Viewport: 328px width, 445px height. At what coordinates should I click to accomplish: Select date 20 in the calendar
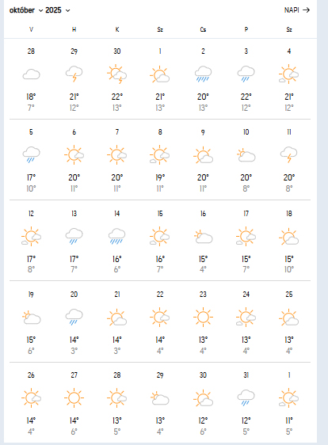tap(74, 295)
